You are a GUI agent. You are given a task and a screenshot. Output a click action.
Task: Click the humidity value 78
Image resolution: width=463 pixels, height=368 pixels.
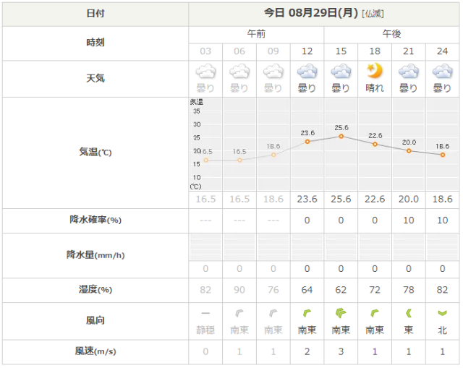pyautogui.click(x=409, y=290)
